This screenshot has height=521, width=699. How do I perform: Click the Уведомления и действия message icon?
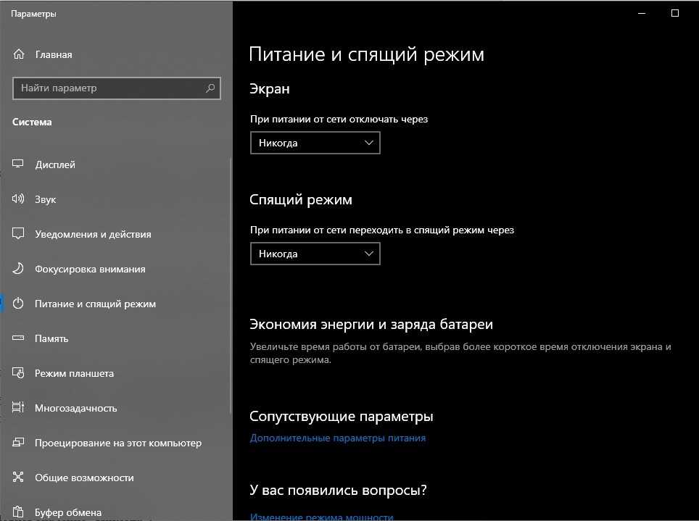tap(19, 234)
